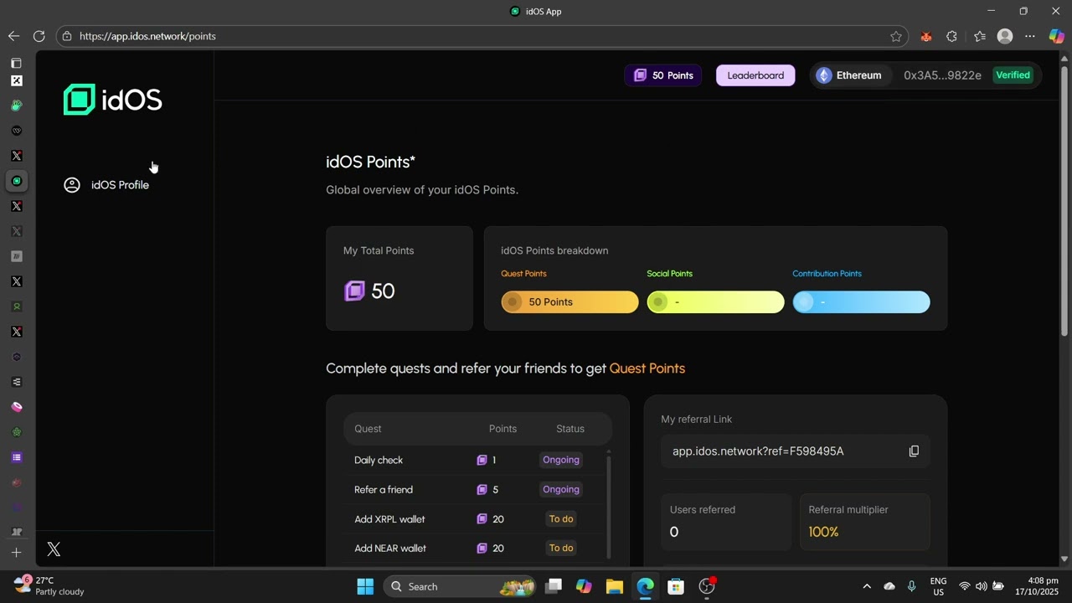Click the Quest Points orange link text
This screenshot has width=1072, height=603.
coord(647,368)
